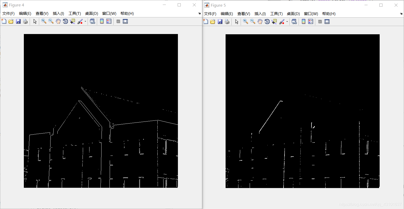404x209 pixels.
Task: Open 工具(T) menu in Figure 5
Action: tap(276, 14)
